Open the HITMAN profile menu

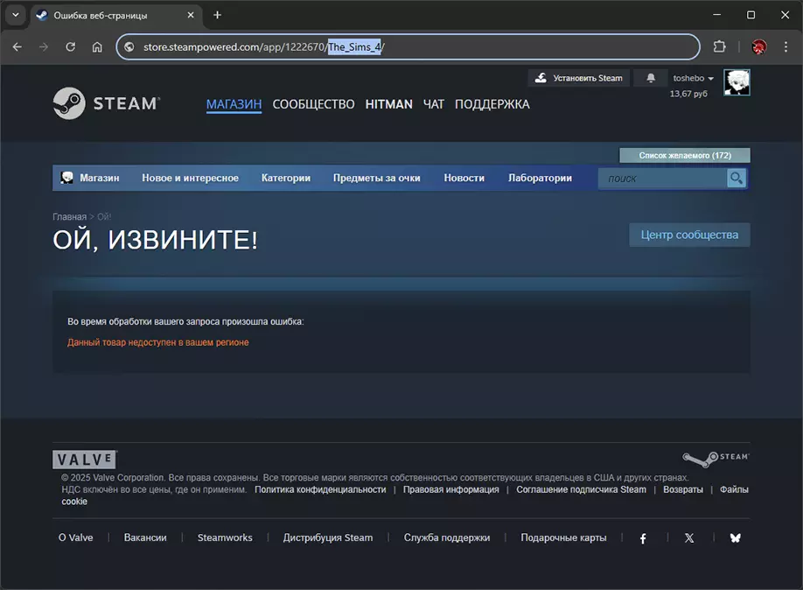(388, 104)
